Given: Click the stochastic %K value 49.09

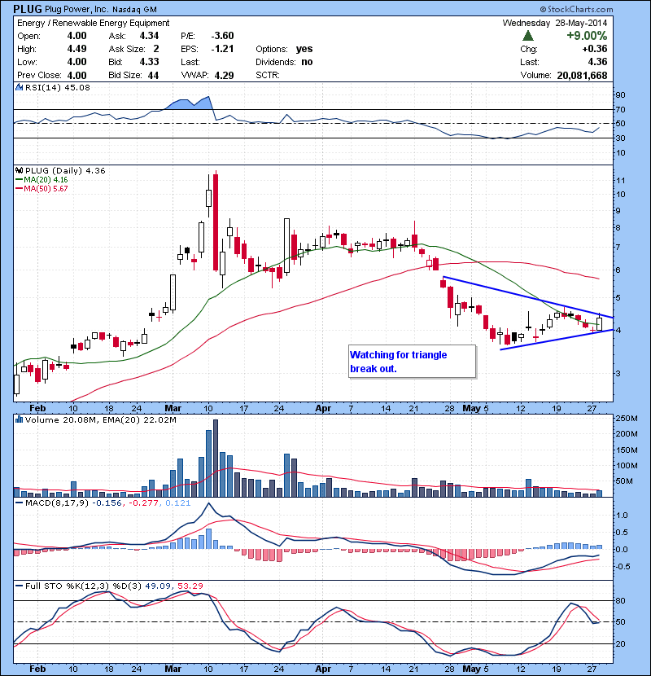Looking at the screenshot, I should point(158,586).
